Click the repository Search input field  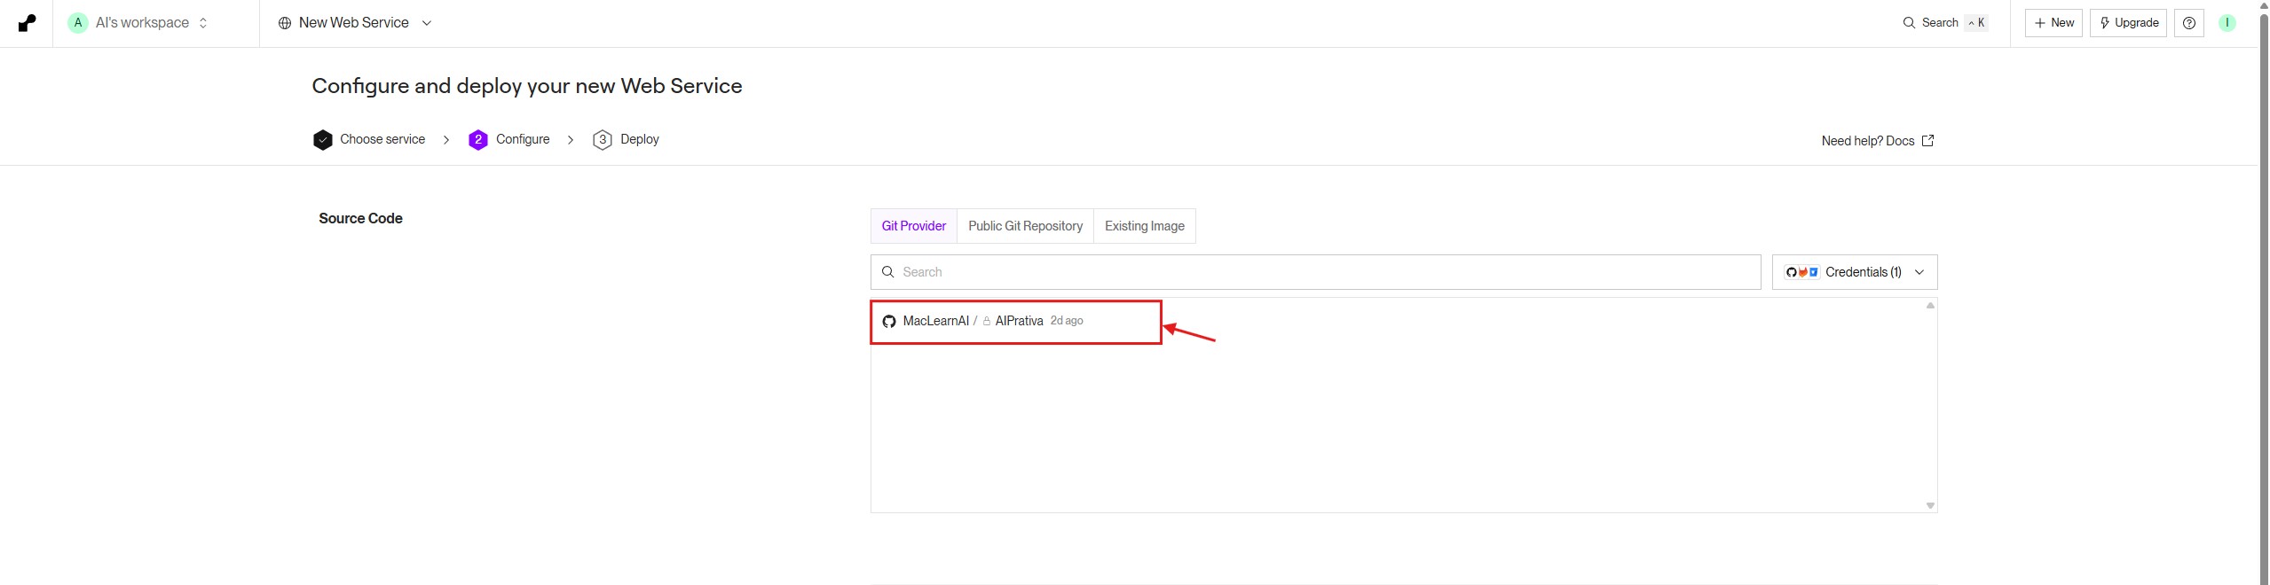tap(1322, 272)
